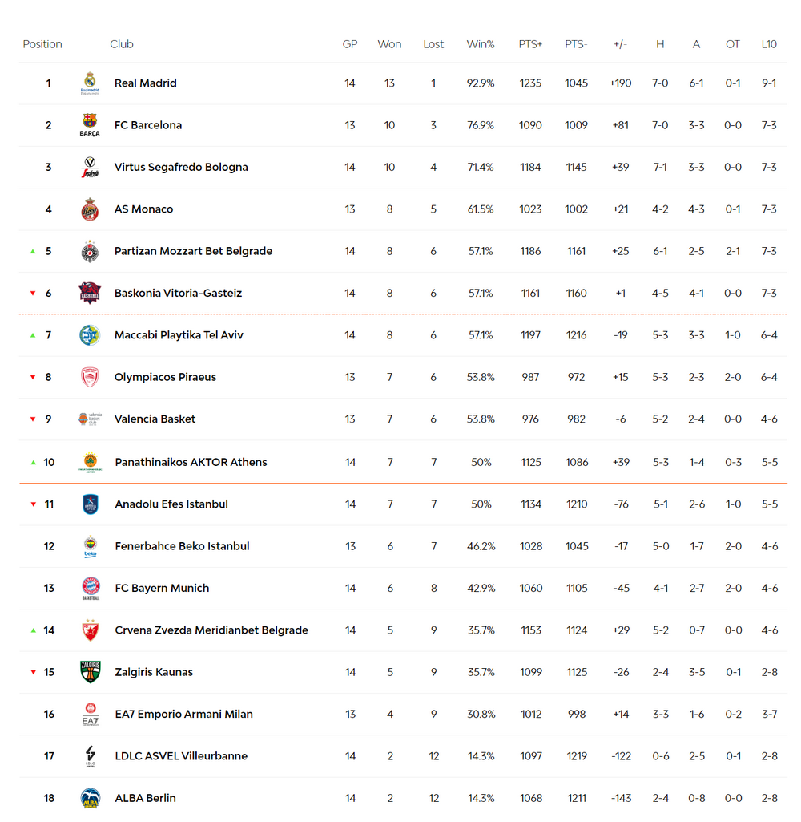Click the ALBA Berlin team logo
801x822 pixels.
tap(90, 798)
